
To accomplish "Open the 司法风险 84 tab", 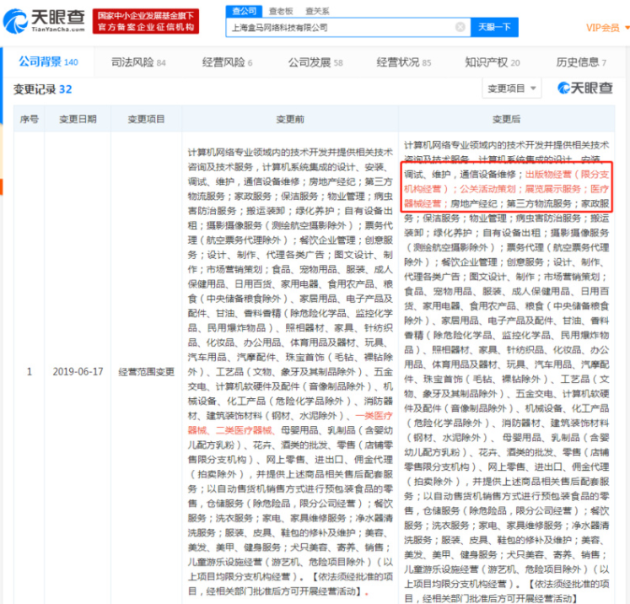I will pos(138,62).
